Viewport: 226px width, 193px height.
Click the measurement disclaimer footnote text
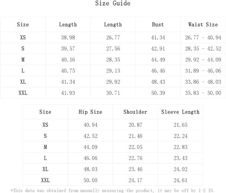[112, 191]
